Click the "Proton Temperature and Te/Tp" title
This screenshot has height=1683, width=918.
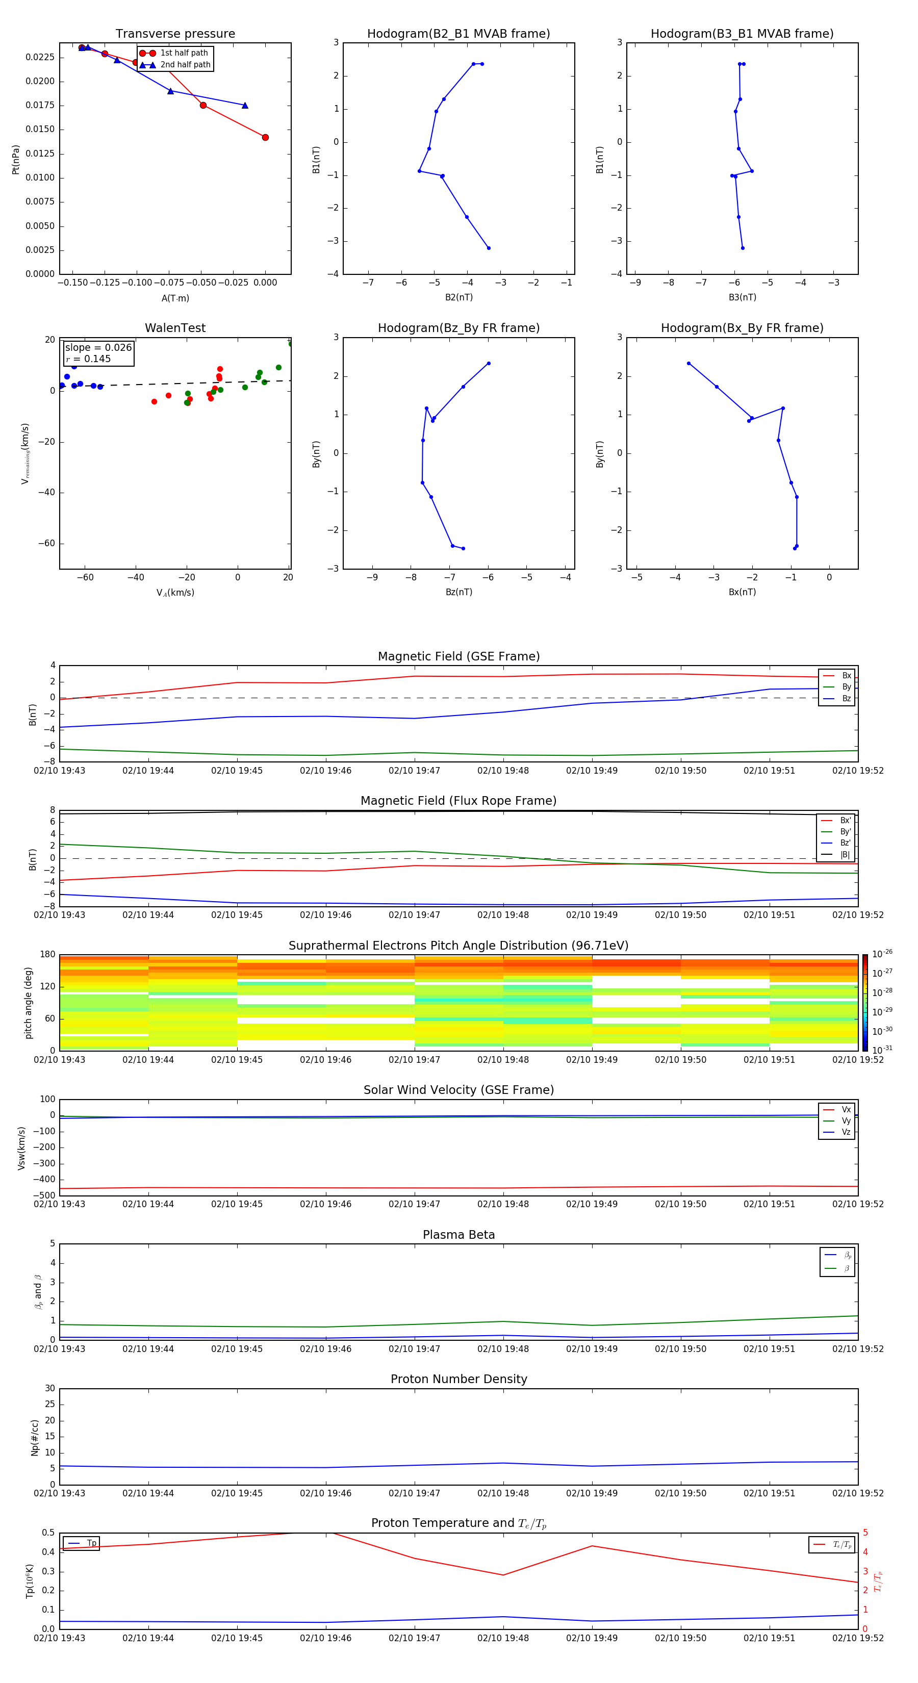(x=458, y=1523)
